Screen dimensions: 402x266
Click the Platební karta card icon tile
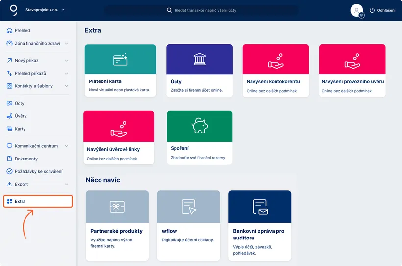[x=120, y=59]
